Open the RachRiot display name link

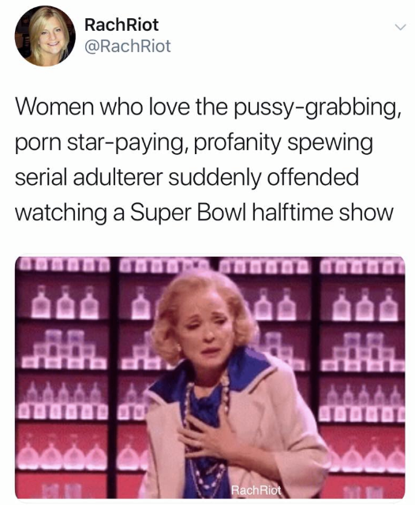(x=122, y=24)
